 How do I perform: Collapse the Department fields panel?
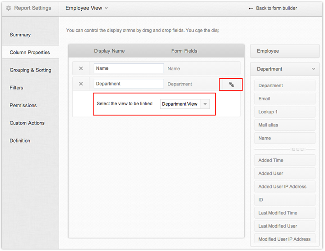tap(313, 69)
